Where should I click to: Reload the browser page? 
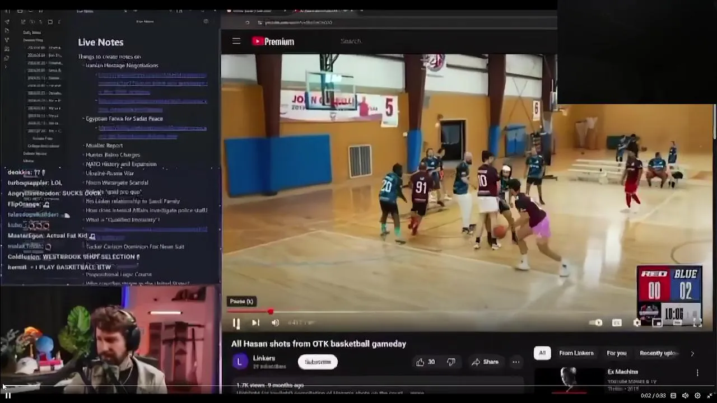click(x=247, y=22)
